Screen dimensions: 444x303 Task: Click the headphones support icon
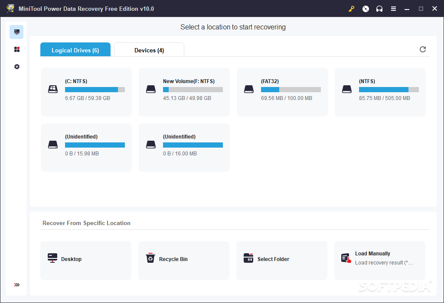tap(379, 9)
